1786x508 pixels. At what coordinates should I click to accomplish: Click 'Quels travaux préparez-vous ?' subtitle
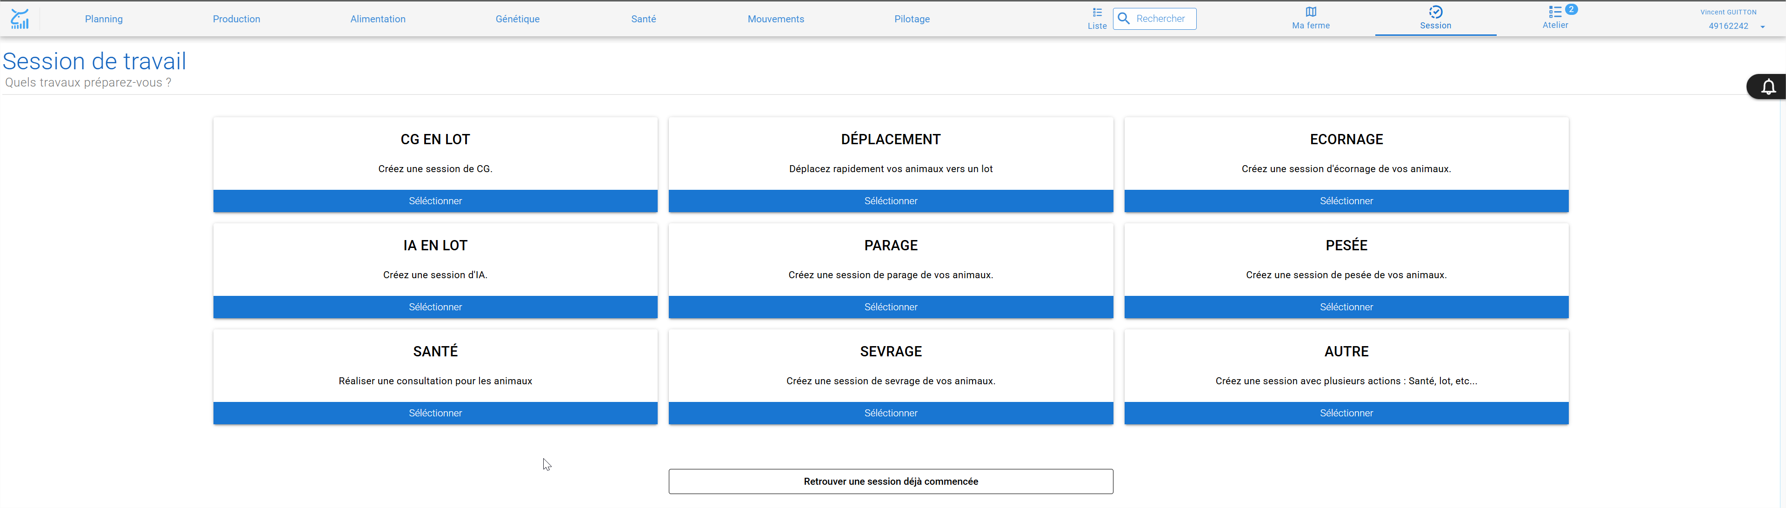pyautogui.click(x=88, y=82)
